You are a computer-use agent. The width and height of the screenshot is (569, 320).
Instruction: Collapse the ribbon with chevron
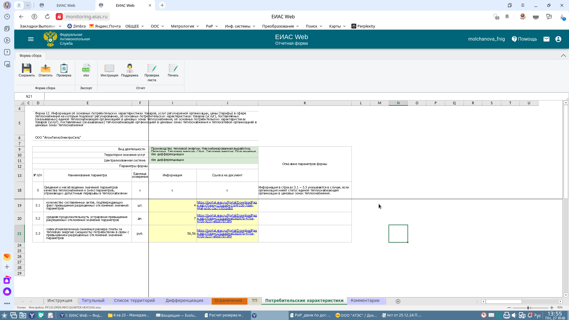click(x=563, y=56)
